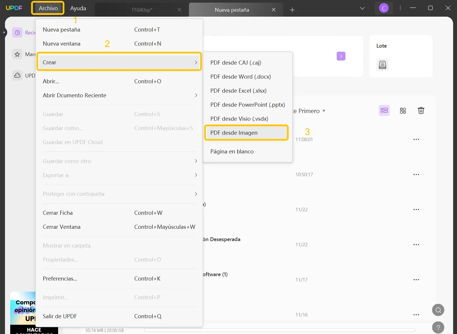Screen dimensions: 457x334
Task: Close the f1040sp* tab
Action: point(179,10)
